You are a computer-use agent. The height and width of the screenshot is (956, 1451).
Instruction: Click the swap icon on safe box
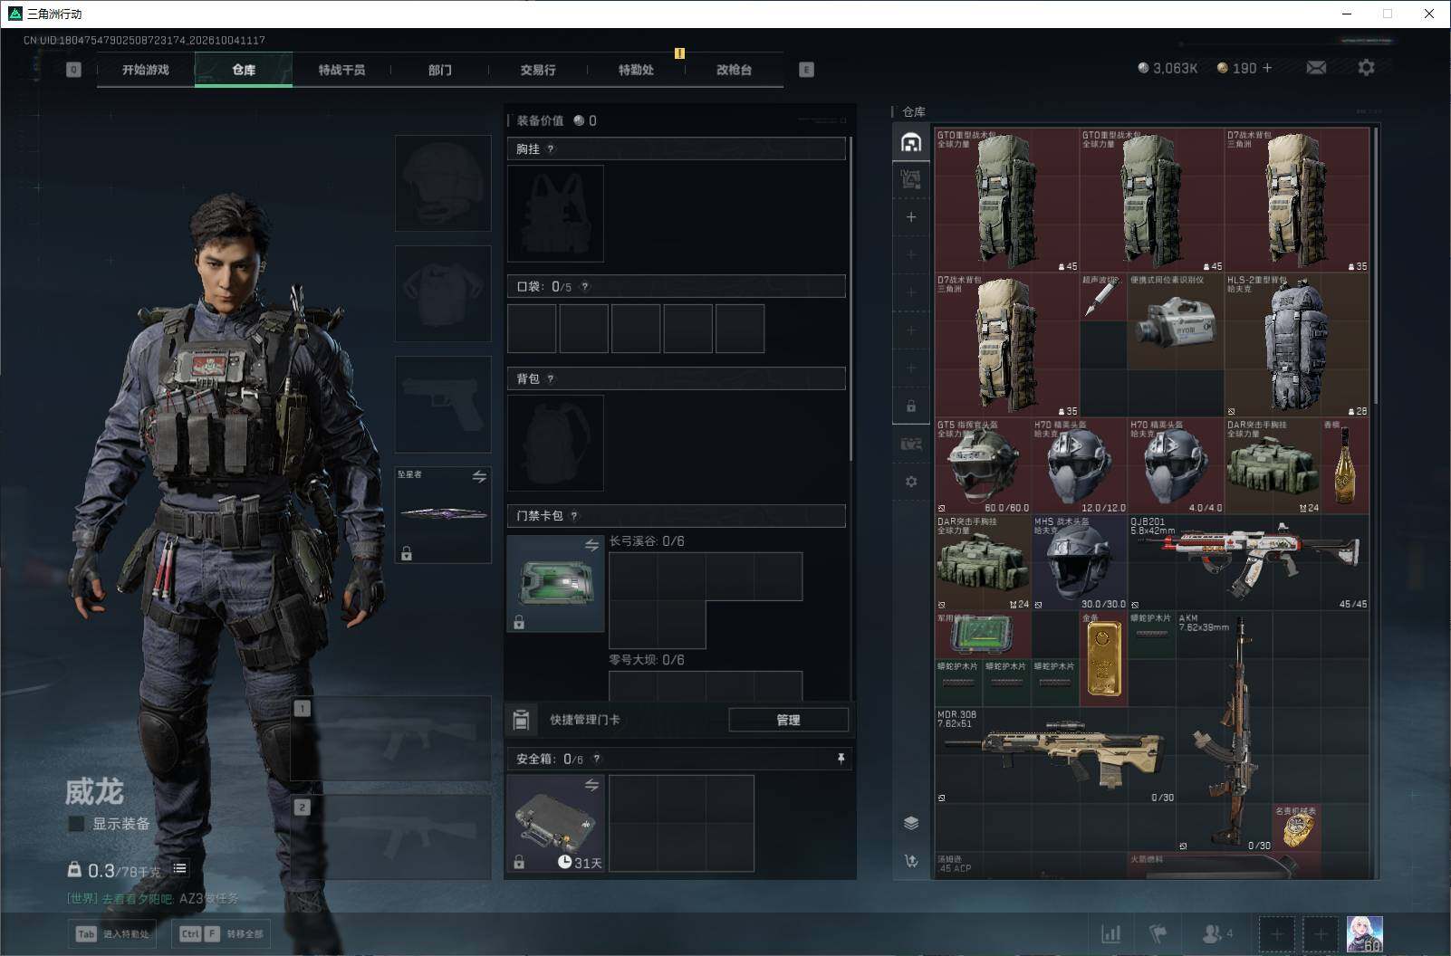(x=591, y=785)
